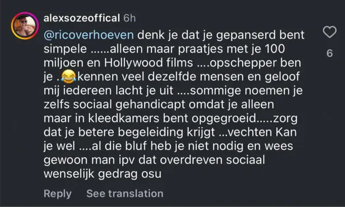Screen dimensions: 345x207
Task: Open the alexsozeoffical username profile
Action: coord(82,18)
